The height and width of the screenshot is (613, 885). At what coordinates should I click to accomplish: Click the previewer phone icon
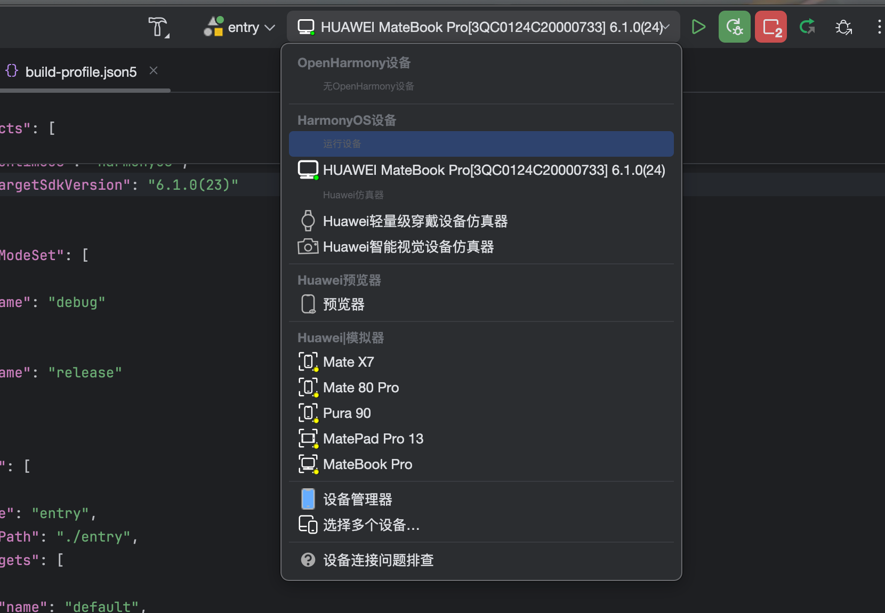click(x=308, y=304)
